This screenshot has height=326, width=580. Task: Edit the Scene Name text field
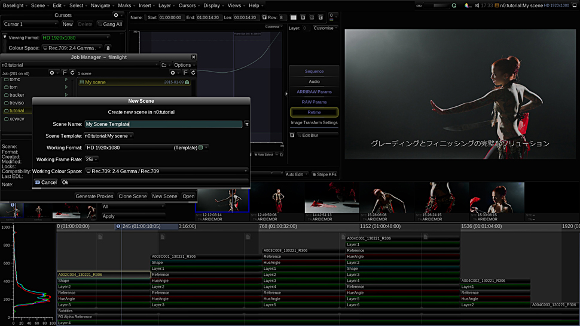click(163, 124)
